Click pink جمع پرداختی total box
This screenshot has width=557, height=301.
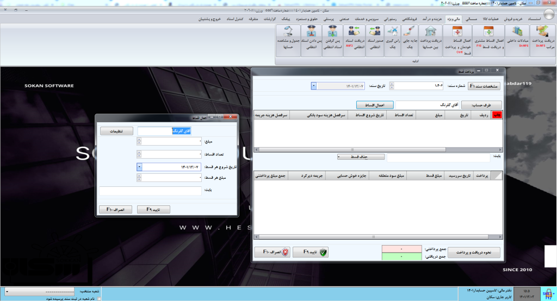[x=402, y=249]
